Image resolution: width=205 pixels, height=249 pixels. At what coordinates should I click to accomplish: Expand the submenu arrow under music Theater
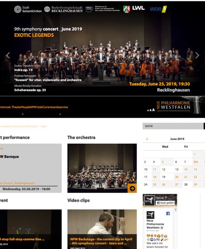[x=23, y=114]
